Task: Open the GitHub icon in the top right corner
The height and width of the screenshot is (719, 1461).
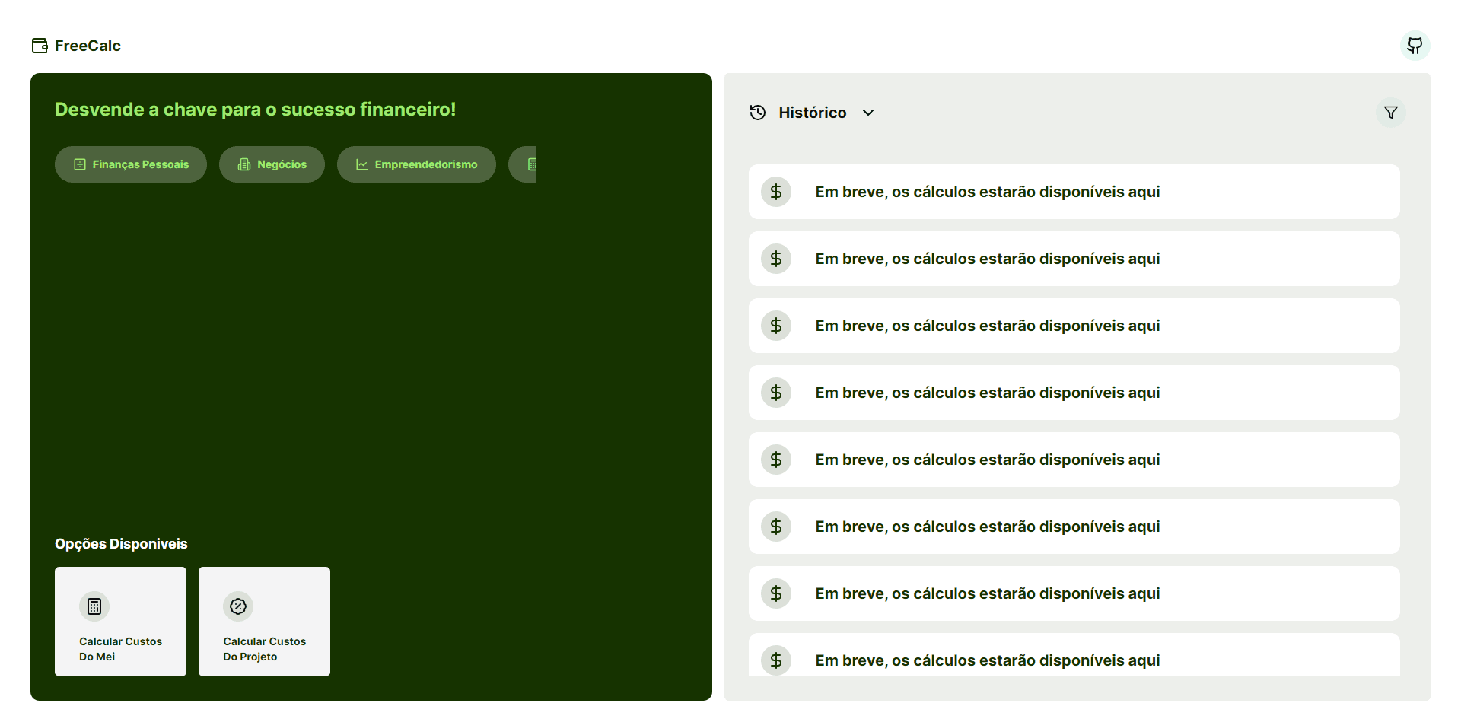Action: 1415,46
